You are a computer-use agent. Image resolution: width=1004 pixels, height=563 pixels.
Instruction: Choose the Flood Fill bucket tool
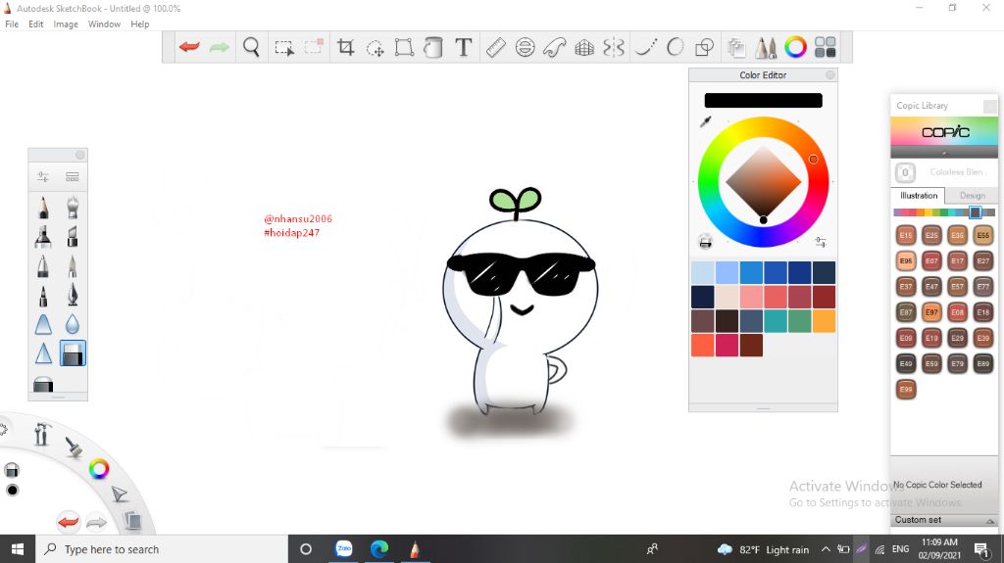[433, 47]
